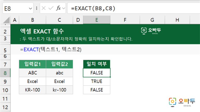Image resolution: width=200 pixels, height=112 pixels.
Task: Click the three-dot formula bar handle
Action: pos(37,8)
